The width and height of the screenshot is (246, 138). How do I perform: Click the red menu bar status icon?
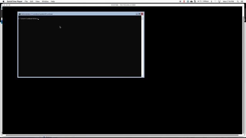pos(184,2)
